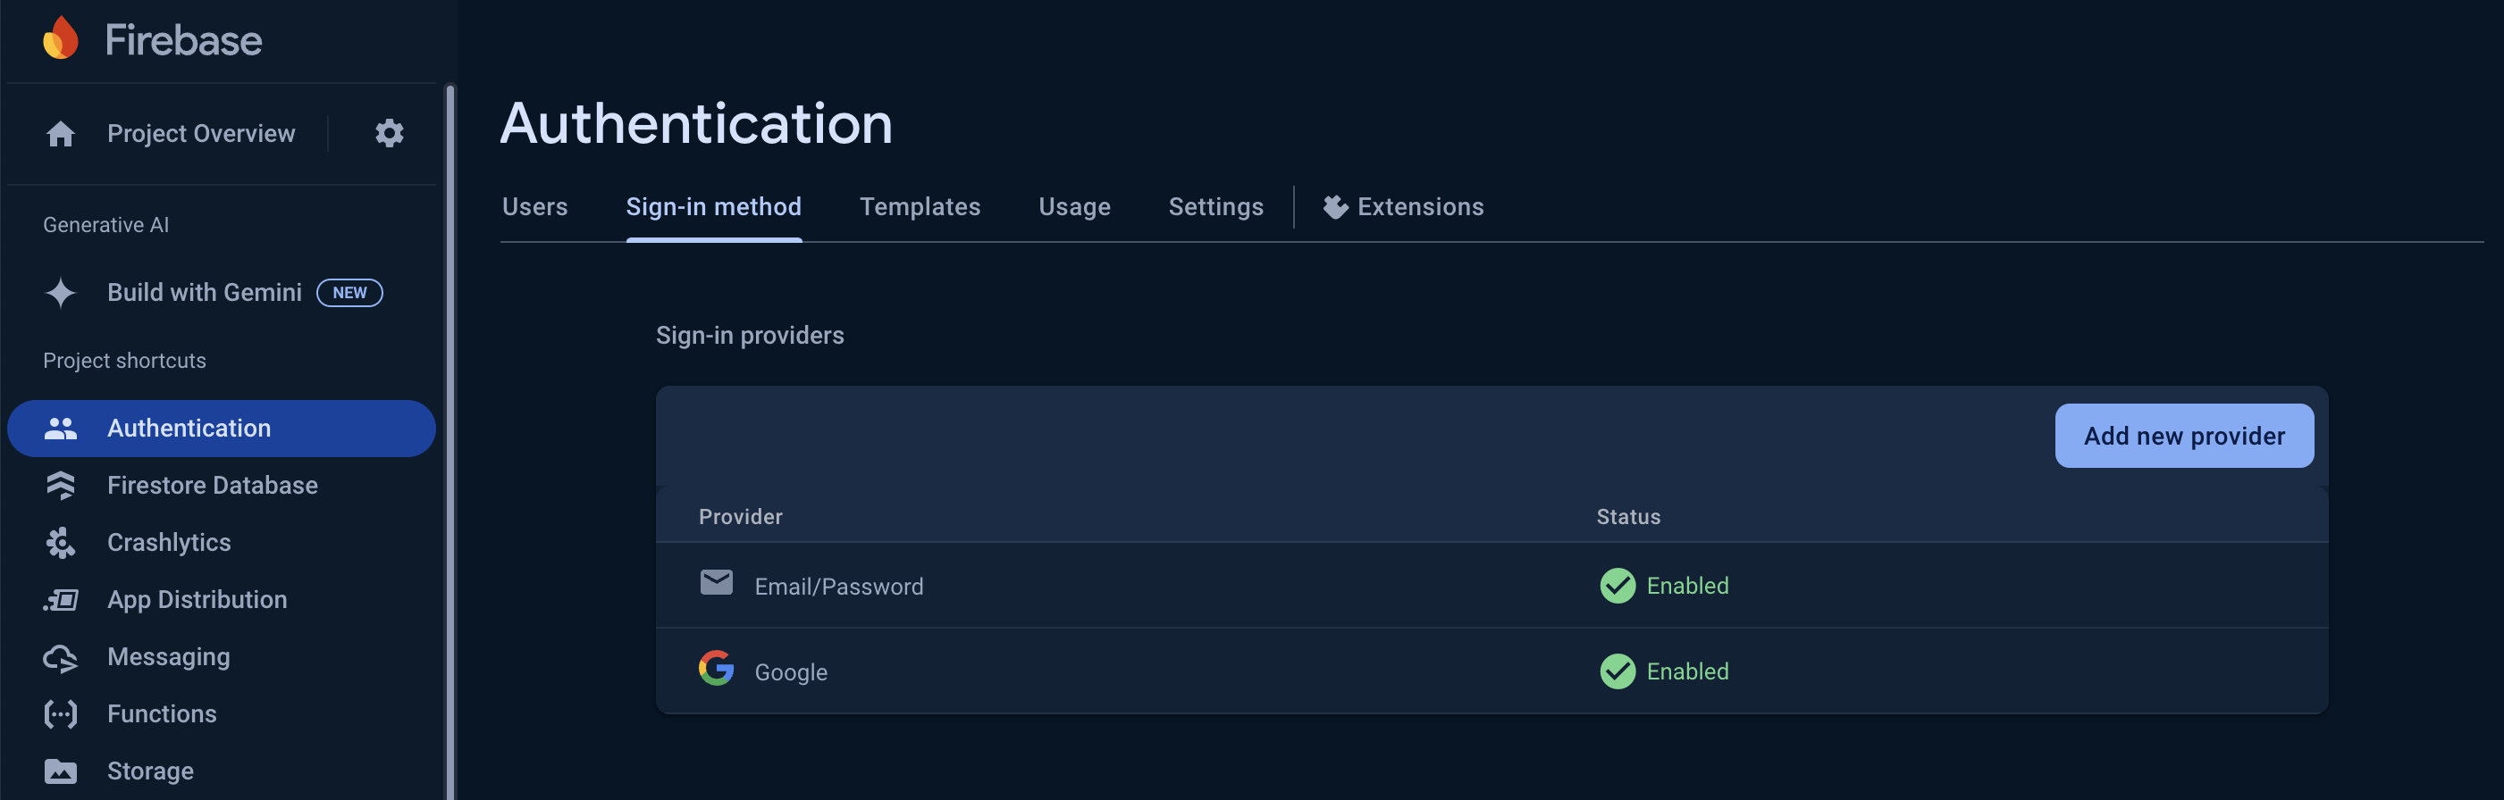This screenshot has width=2504, height=800.
Task: Open project settings gear icon
Action: (x=389, y=133)
